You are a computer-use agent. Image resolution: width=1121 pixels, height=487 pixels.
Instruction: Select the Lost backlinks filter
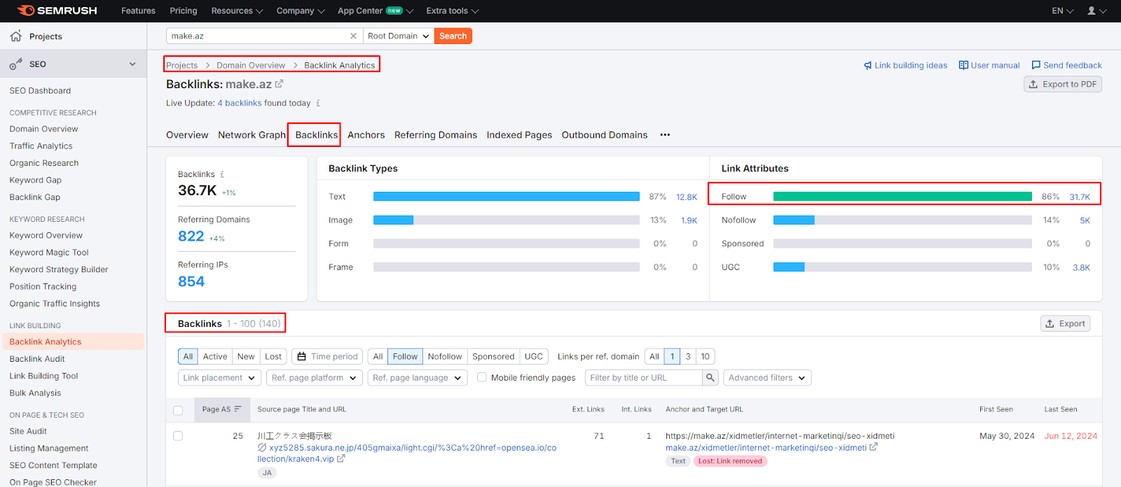pyautogui.click(x=273, y=356)
